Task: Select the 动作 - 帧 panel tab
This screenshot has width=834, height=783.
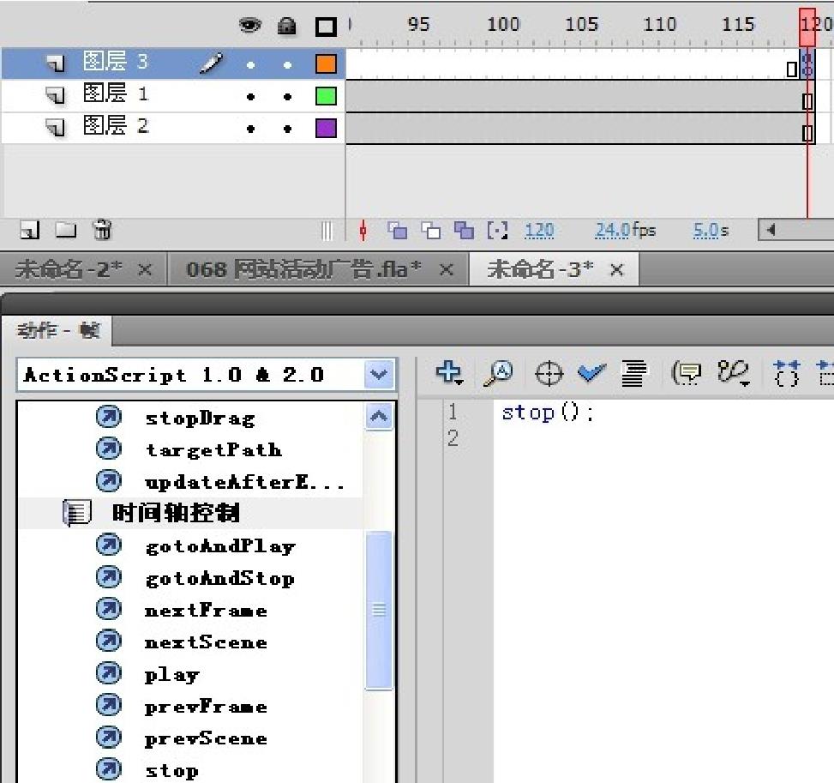Action: tap(57, 330)
